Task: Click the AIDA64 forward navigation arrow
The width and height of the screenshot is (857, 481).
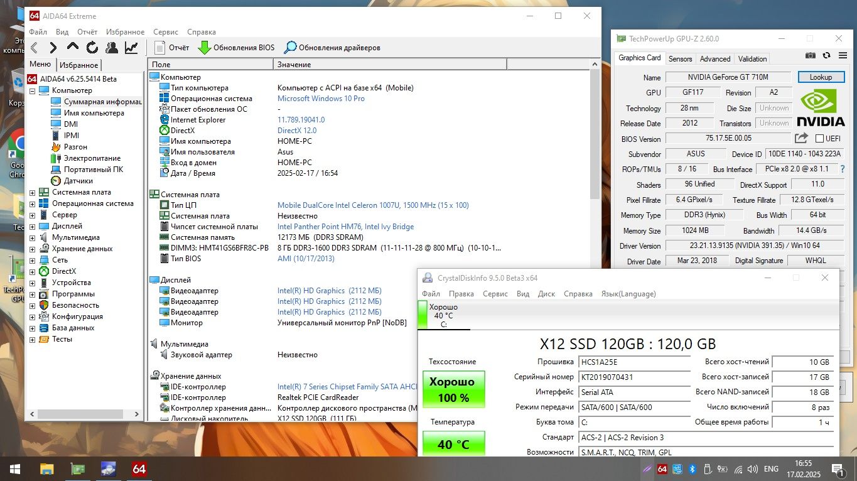Action: pos(53,48)
